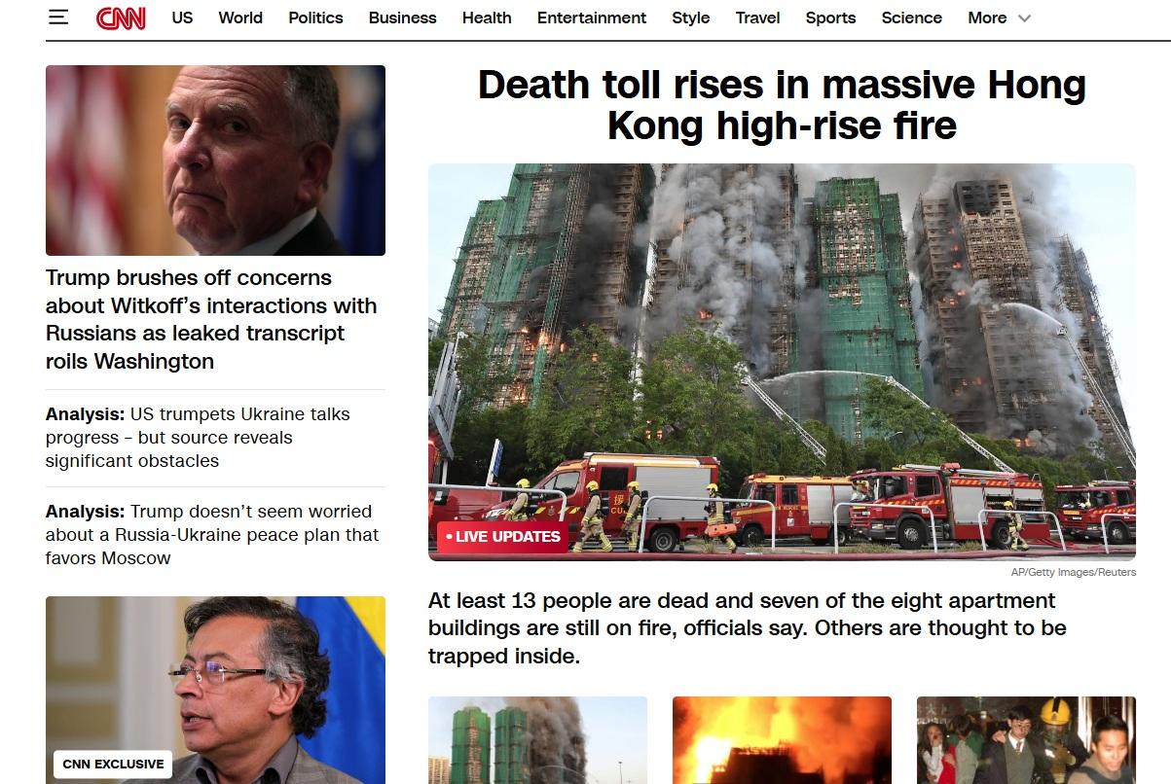The height and width of the screenshot is (784, 1171).
Task: Open the Health section
Action: click(x=487, y=18)
